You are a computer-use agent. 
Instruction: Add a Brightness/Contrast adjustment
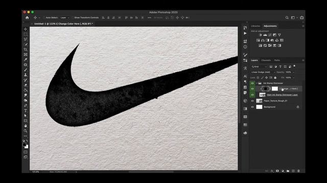pyautogui.click(x=260, y=35)
